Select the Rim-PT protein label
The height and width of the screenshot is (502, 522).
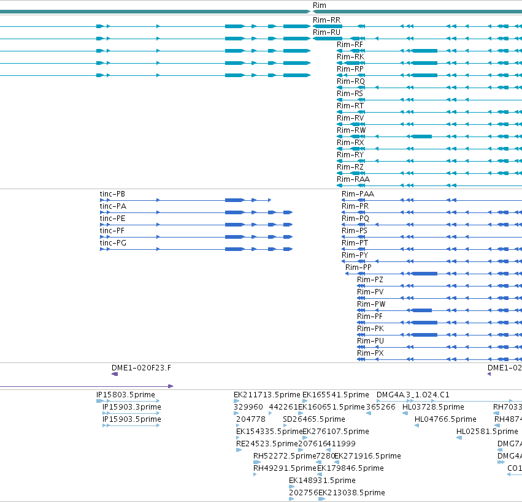pos(355,243)
